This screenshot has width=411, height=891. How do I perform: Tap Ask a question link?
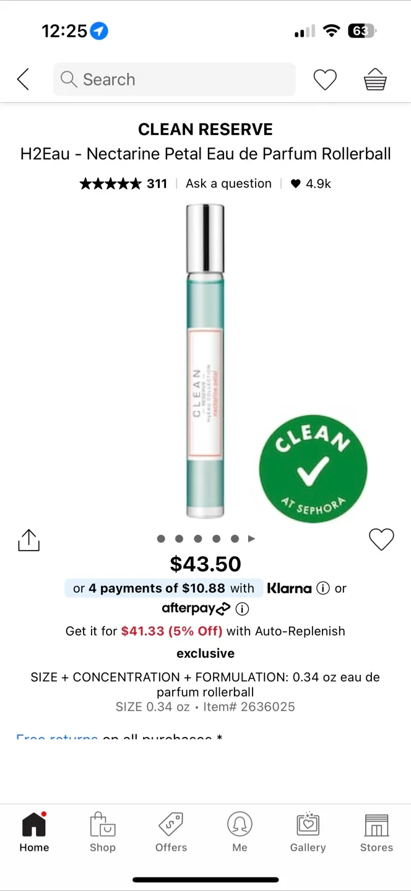click(228, 183)
